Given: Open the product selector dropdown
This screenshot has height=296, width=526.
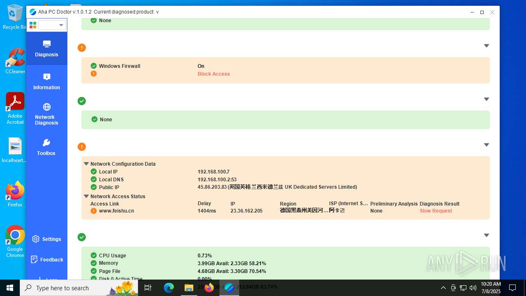Looking at the screenshot, I should click(x=52, y=25).
